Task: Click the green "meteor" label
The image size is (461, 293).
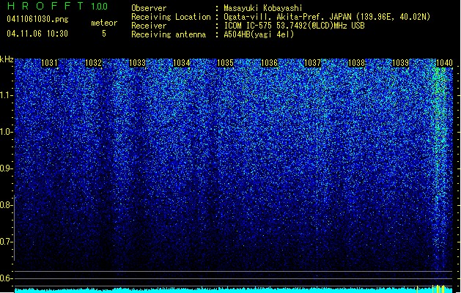Action: click(104, 23)
